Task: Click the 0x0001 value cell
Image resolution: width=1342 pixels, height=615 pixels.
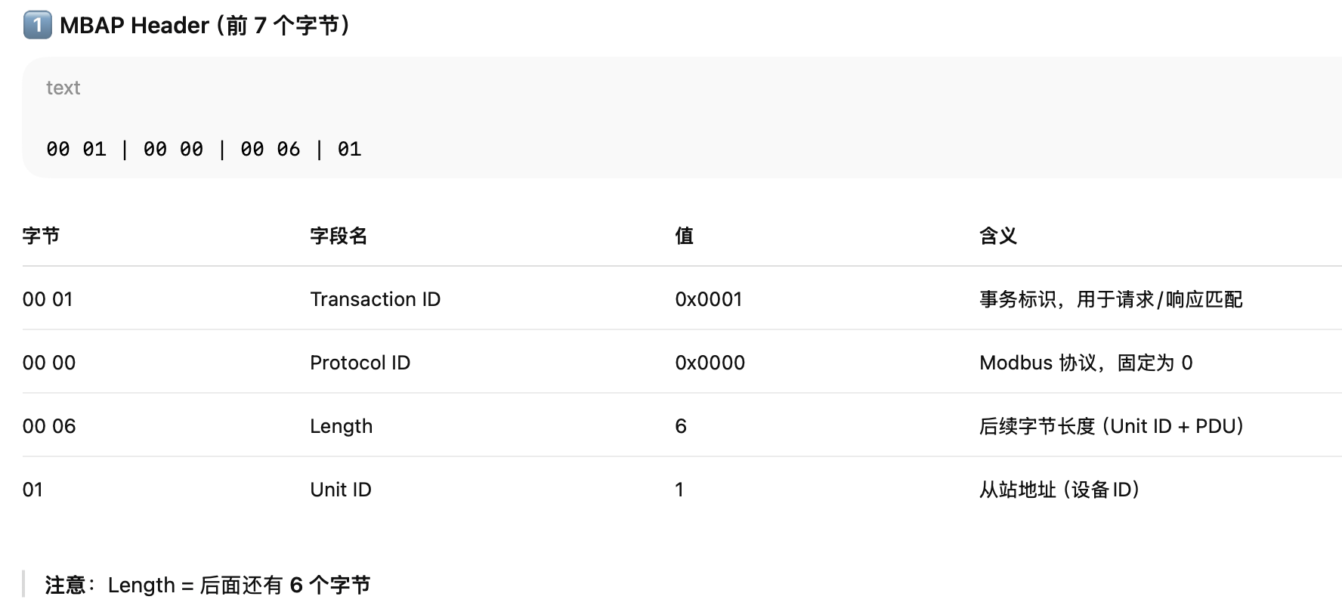Action: (708, 299)
